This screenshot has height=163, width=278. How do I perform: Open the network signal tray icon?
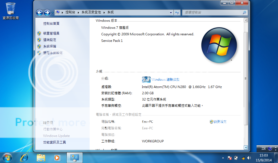pos(242,158)
